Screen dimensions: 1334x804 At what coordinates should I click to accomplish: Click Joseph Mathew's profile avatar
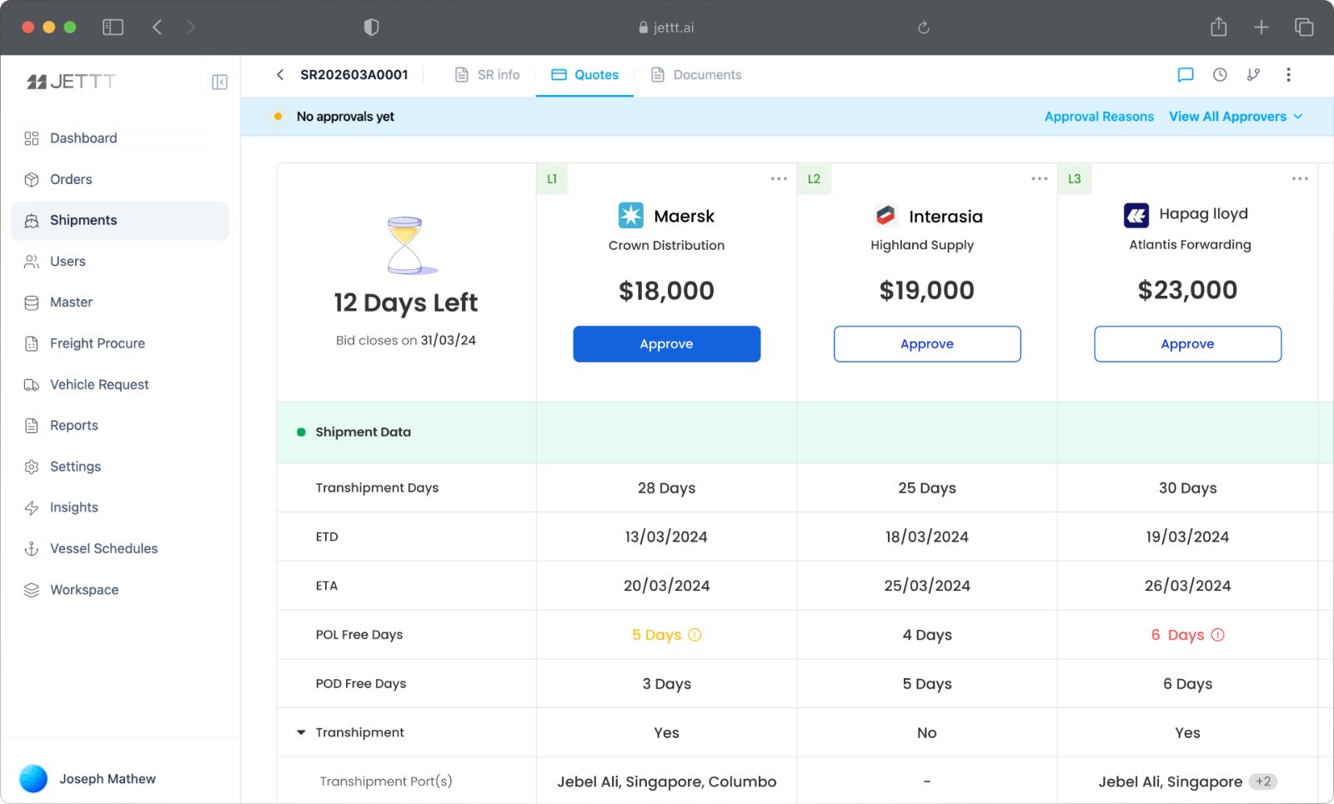pos(33,779)
